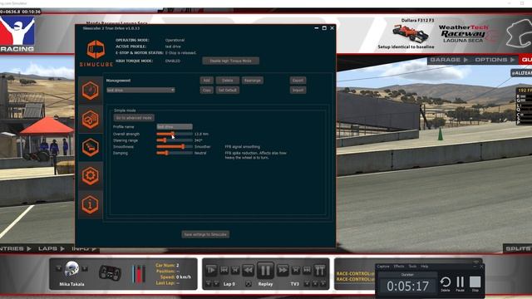The height and width of the screenshot is (299, 532).
Task: Open the Simucube profiles car icon tab
Action: 91,147
